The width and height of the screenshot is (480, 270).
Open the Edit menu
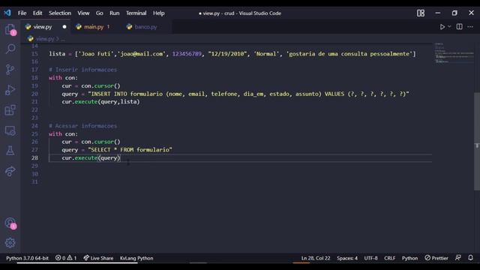[37, 13]
